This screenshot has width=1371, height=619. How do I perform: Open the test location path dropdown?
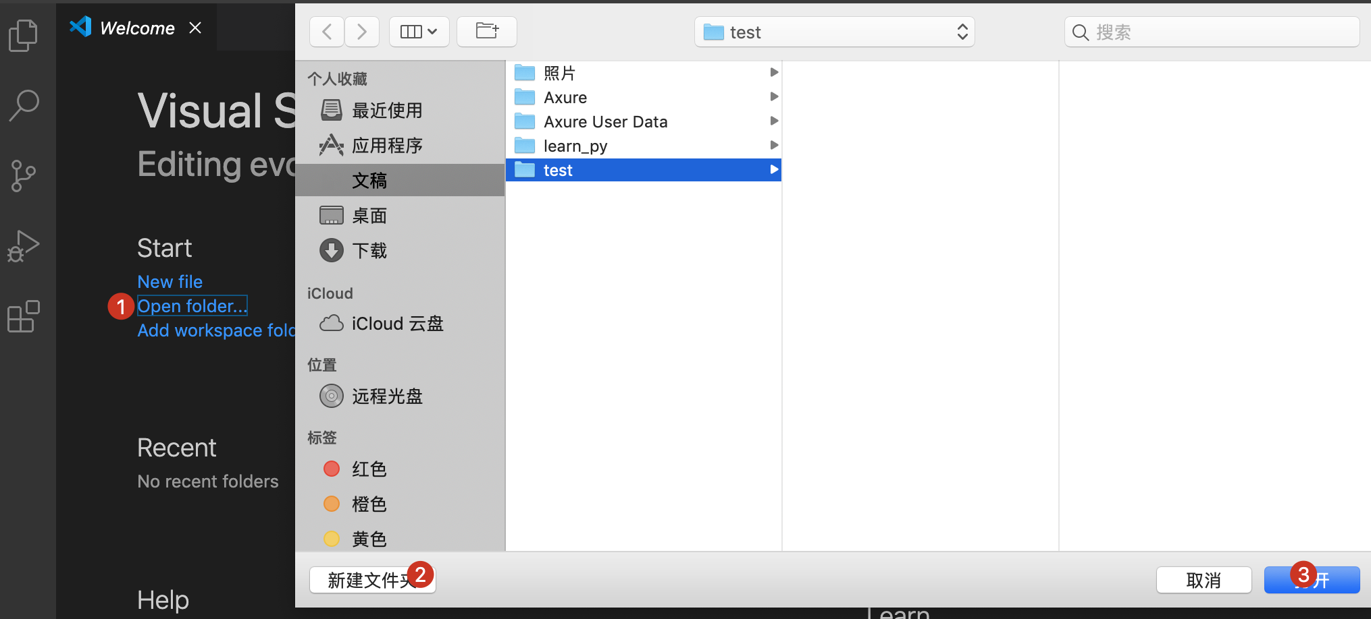(x=835, y=32)
